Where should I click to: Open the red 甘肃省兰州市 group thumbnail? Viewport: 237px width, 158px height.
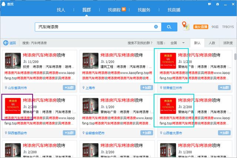click(168, 61)
